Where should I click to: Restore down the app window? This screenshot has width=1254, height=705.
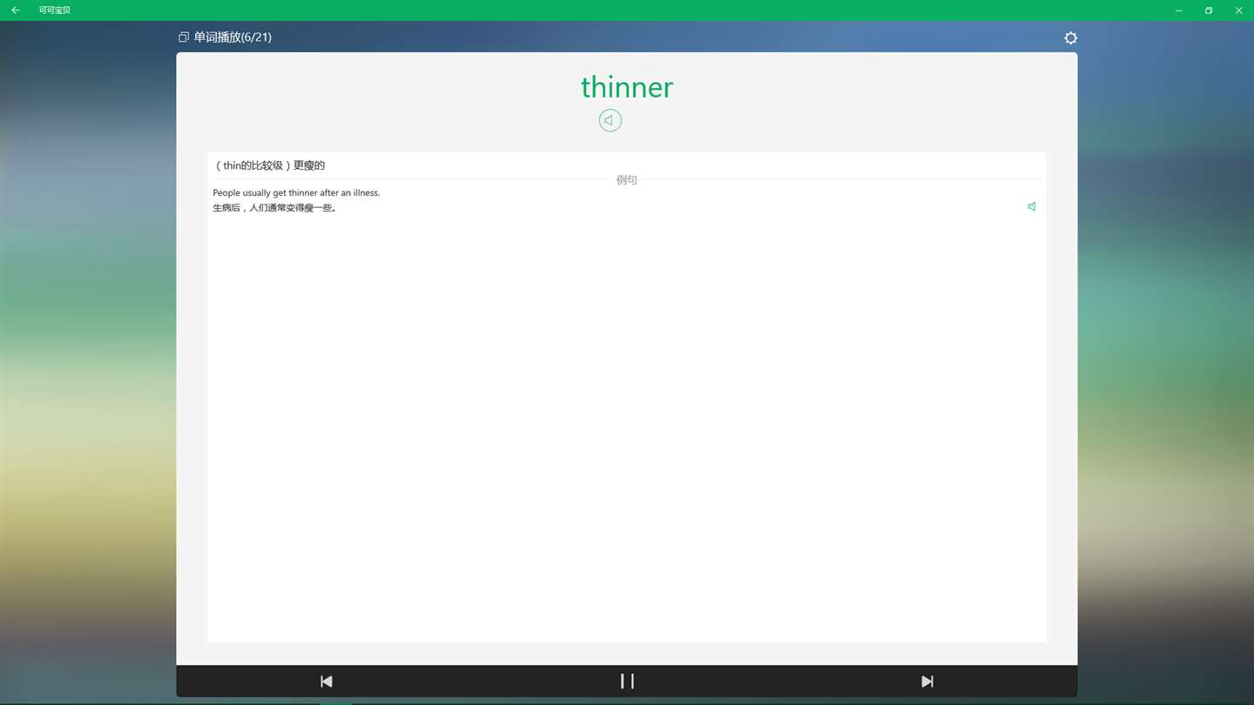1209,10
